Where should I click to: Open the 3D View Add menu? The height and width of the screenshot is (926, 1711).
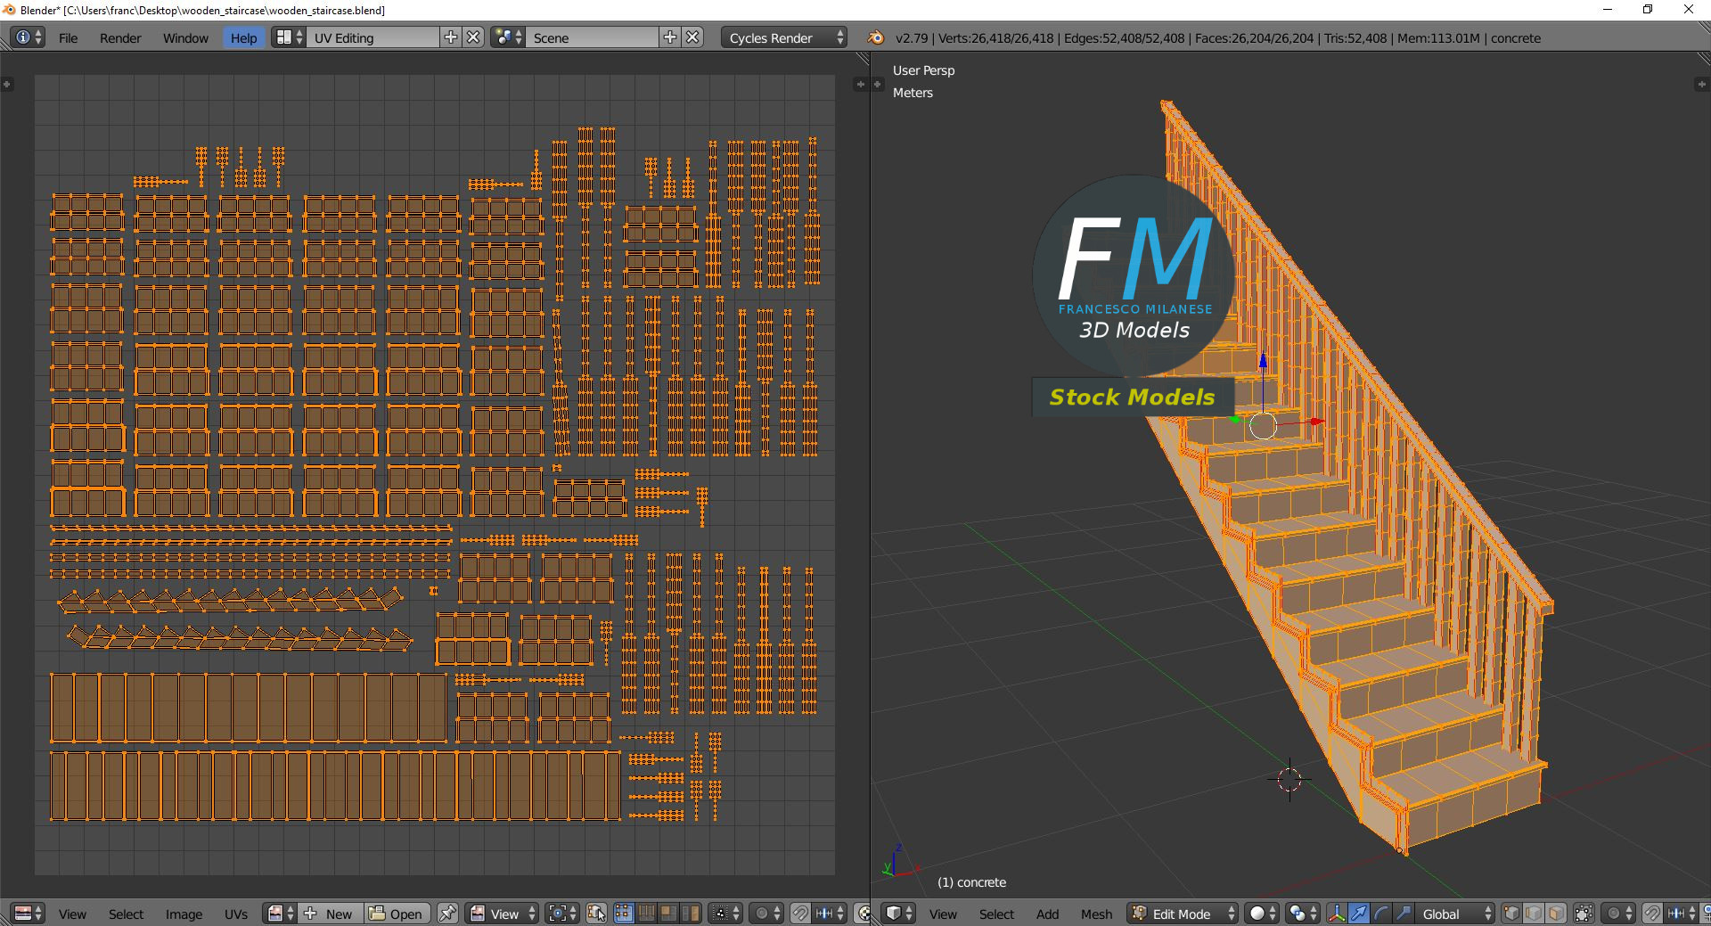click(x=1047, y=914)
